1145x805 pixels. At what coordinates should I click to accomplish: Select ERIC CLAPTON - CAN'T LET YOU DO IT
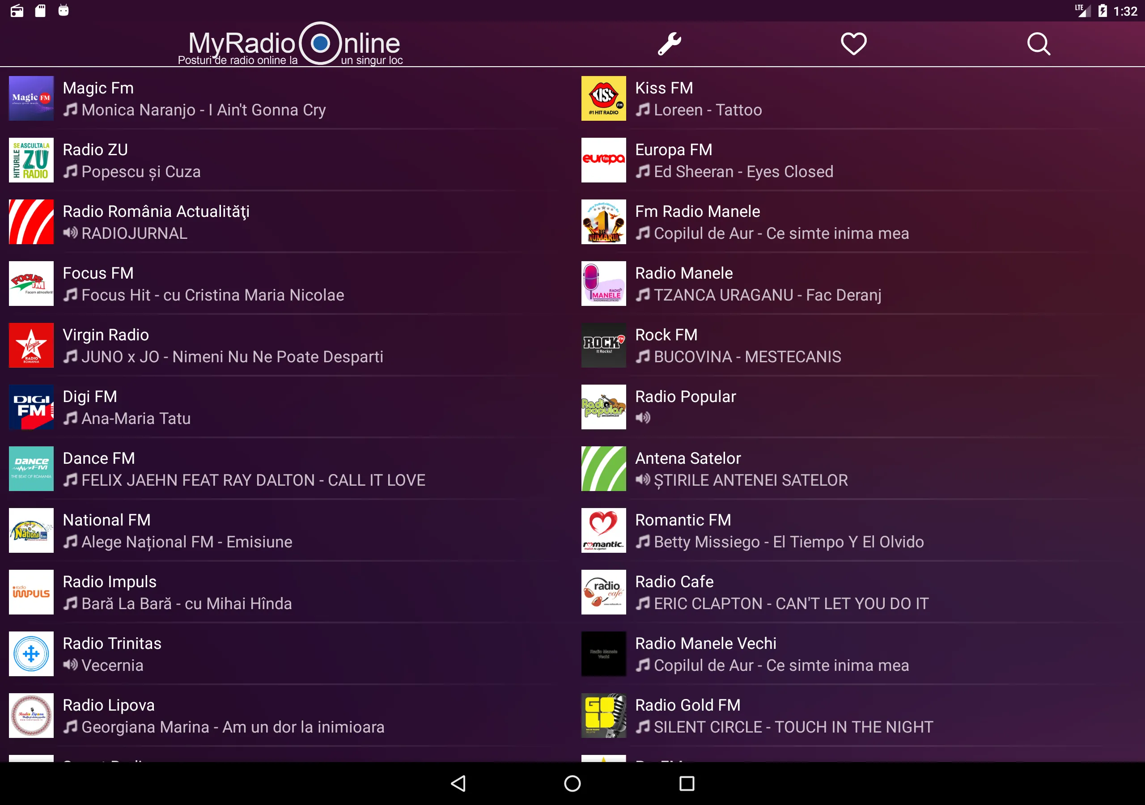(791, 604)
